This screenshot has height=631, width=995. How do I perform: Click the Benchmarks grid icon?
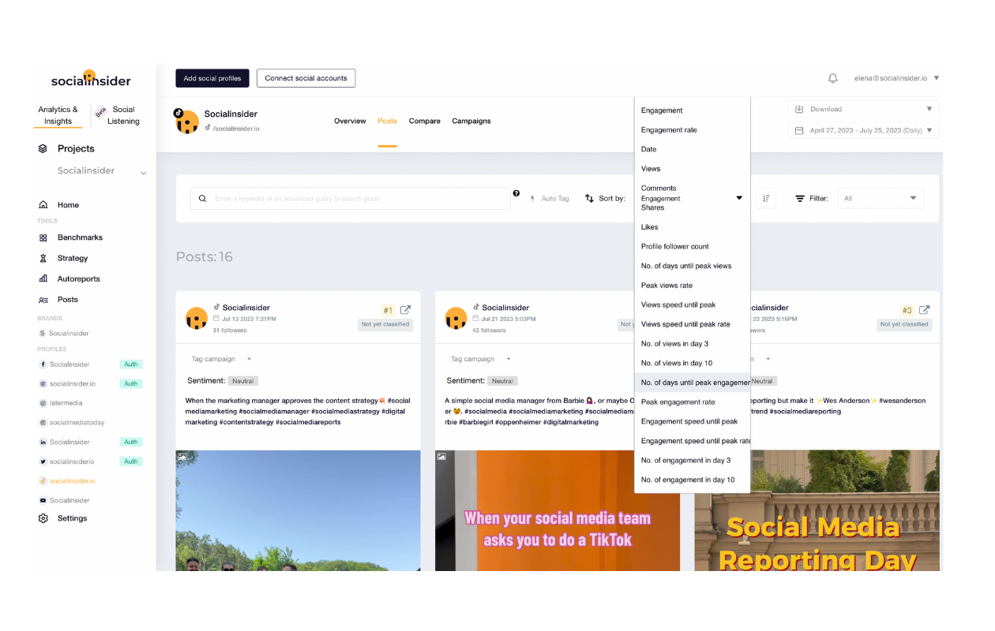tap(43, 237)
